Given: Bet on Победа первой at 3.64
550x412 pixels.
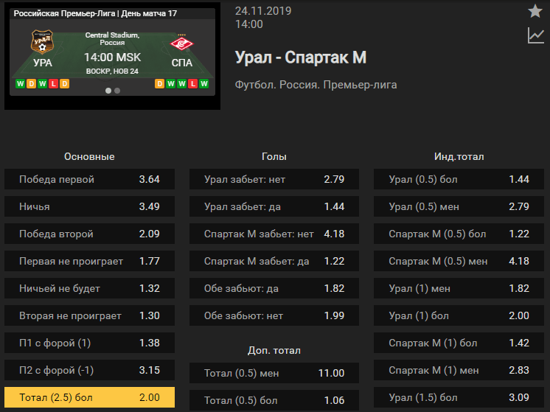Looking at the screenshot, I should [89, 179].
